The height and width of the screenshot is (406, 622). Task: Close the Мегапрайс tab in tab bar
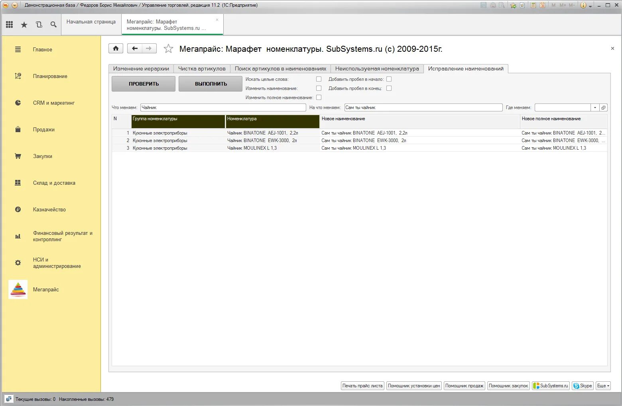tap(217, 20)
